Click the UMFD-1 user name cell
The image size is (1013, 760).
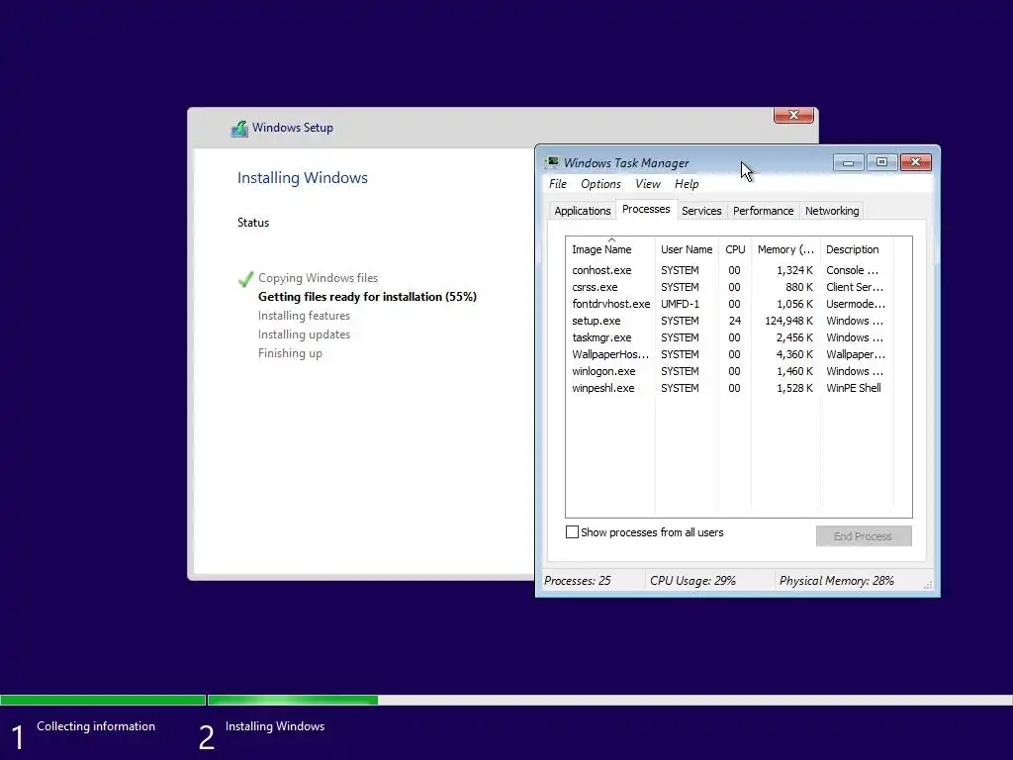(x=680, y=304)
